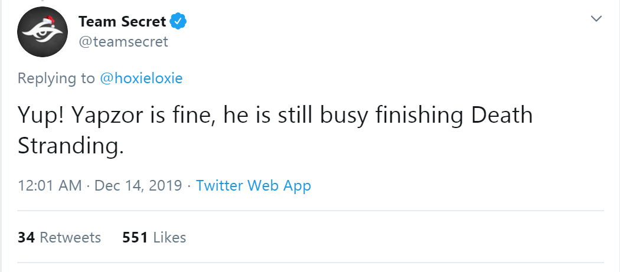Click the 12:01 AM timestamp
Image resolution: width=620 pixels, height=272 pixels.
click(50, 185)
